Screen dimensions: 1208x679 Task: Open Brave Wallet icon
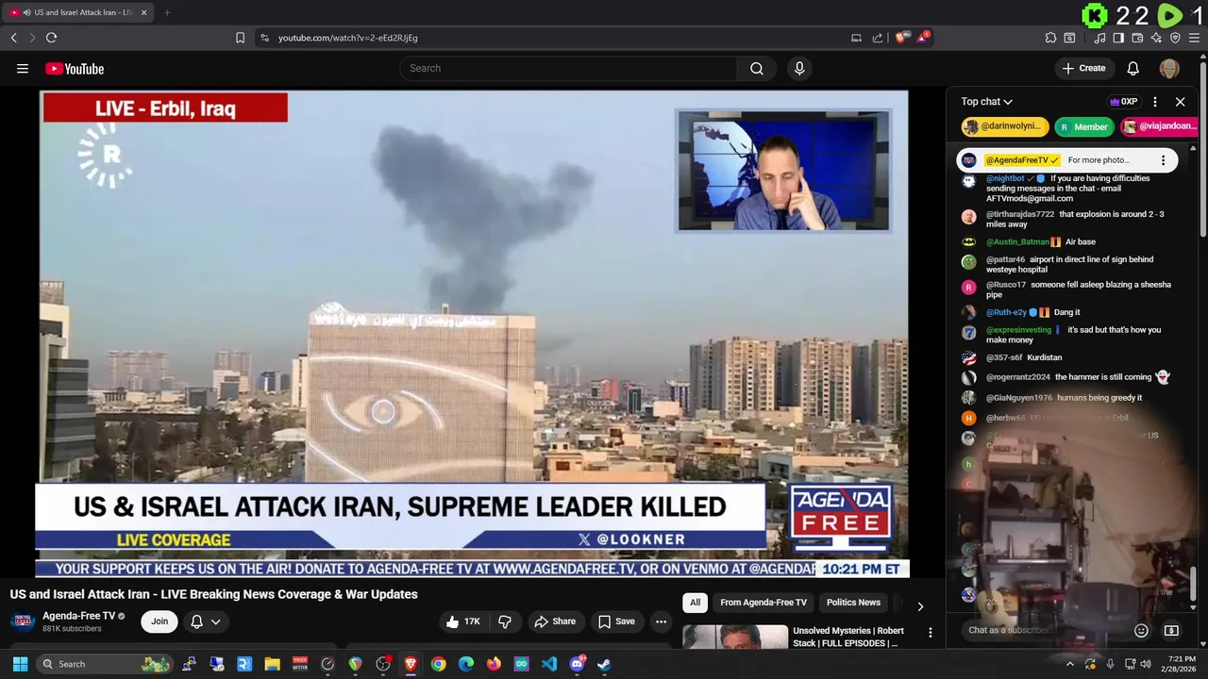[1137, 38]
